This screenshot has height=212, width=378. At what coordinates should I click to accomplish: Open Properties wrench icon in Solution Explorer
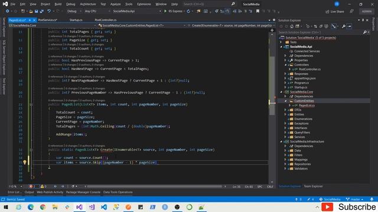pyautogui.click(x=344, y=26)
